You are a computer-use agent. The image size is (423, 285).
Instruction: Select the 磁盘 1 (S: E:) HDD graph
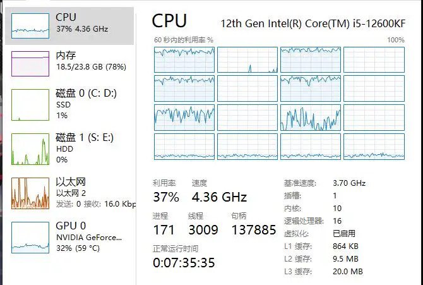[30, 149]
